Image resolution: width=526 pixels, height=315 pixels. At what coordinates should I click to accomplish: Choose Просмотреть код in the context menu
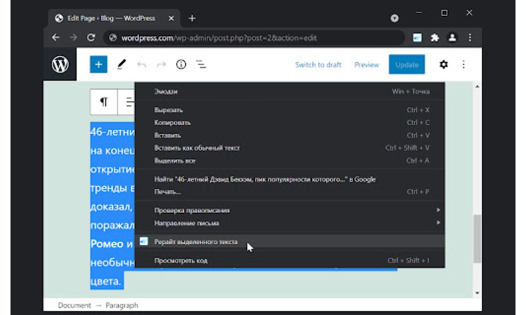point(290,260)
